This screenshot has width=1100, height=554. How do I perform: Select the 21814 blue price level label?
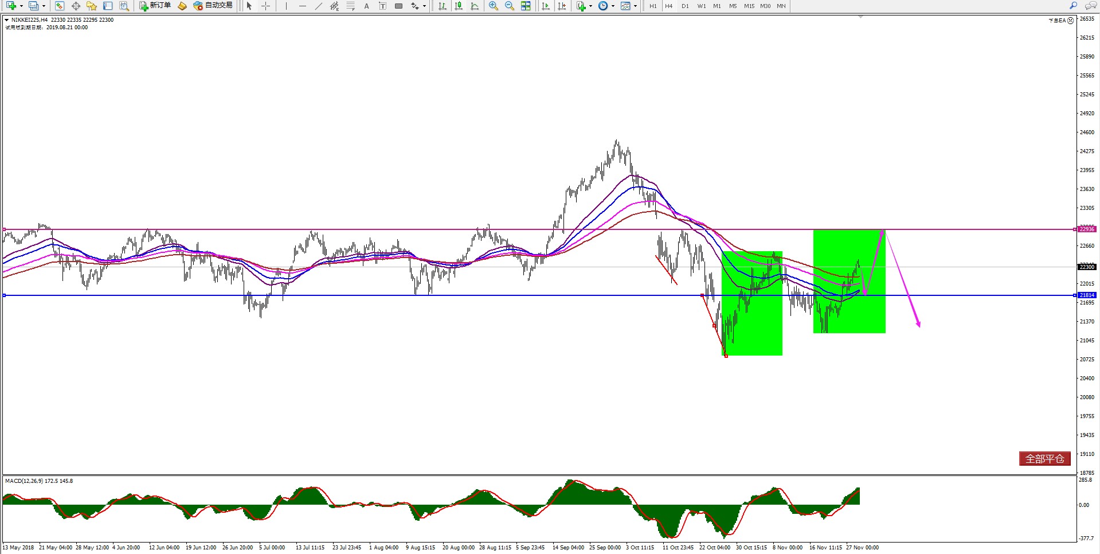click(x=1087, y=295)
